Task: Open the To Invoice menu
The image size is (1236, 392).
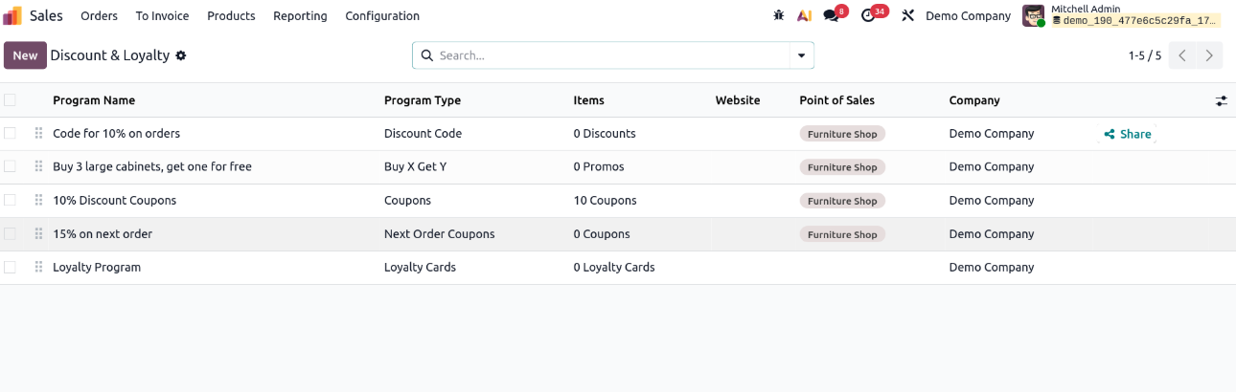Action: [162, 16]
